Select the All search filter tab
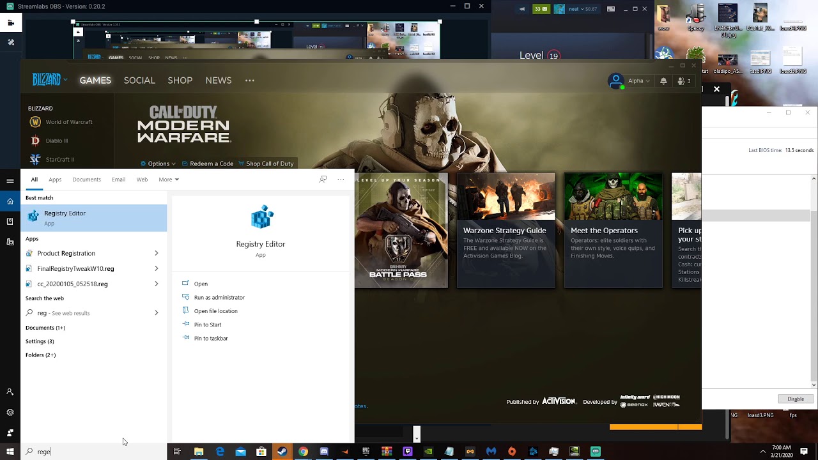 [35, 180]
